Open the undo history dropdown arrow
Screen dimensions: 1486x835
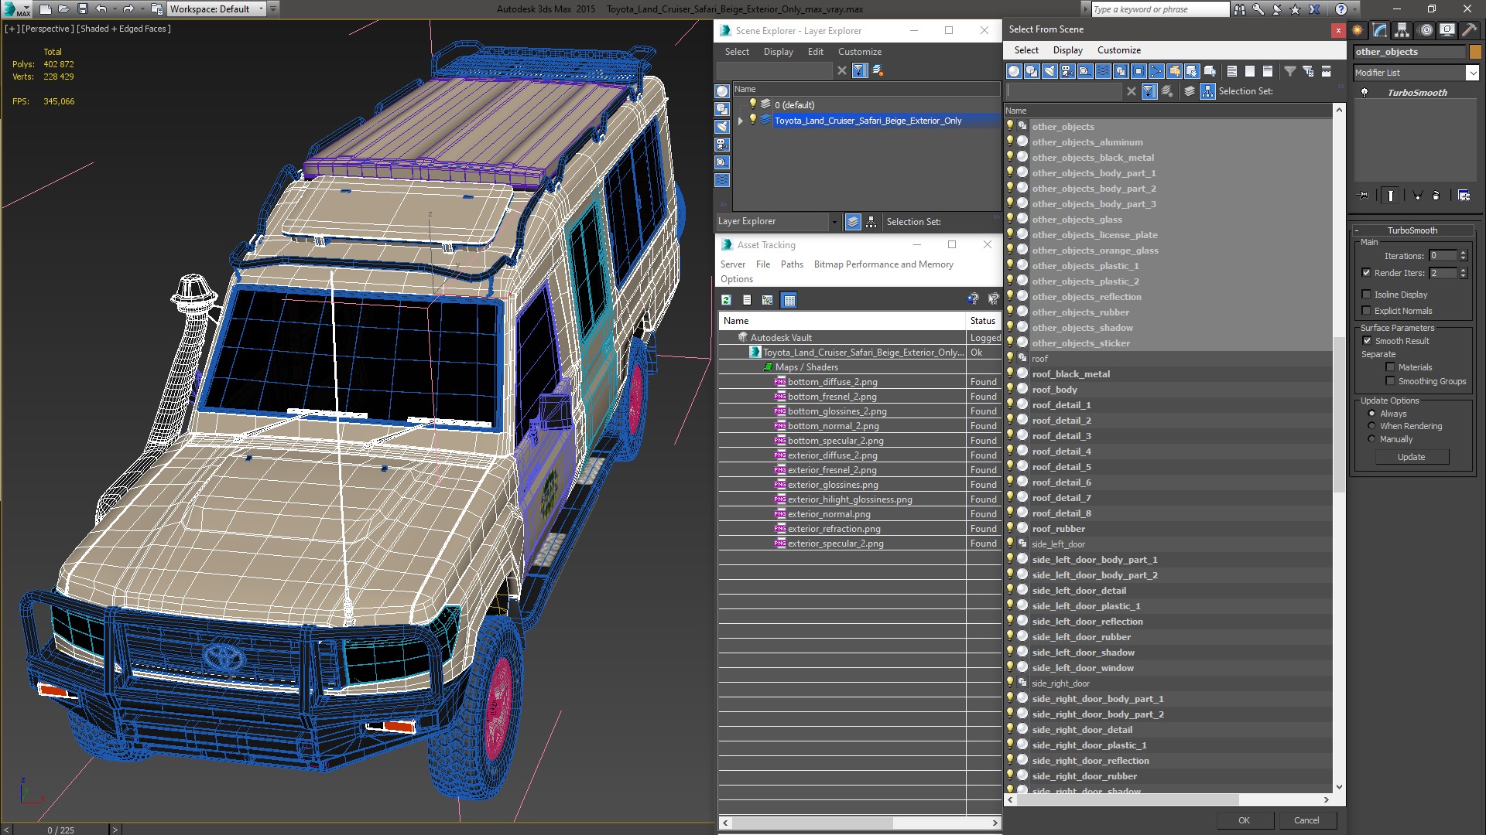click(115, 9)
